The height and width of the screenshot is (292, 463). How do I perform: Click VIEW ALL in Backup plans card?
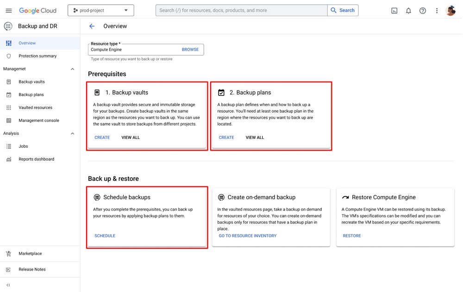[x=255, y=138]
